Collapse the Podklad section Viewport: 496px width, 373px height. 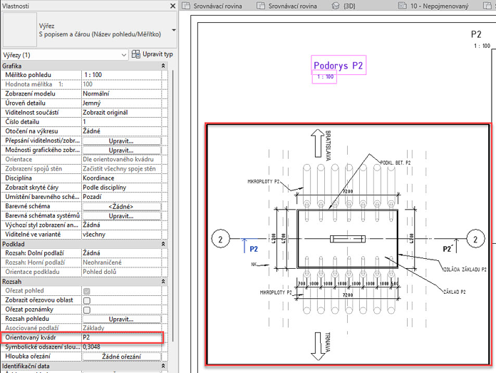pyautogui.click(x=163, y=244)
